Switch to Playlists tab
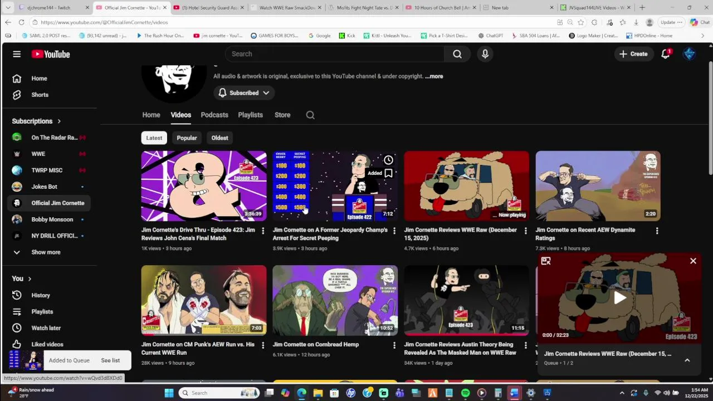 [250, 115]
